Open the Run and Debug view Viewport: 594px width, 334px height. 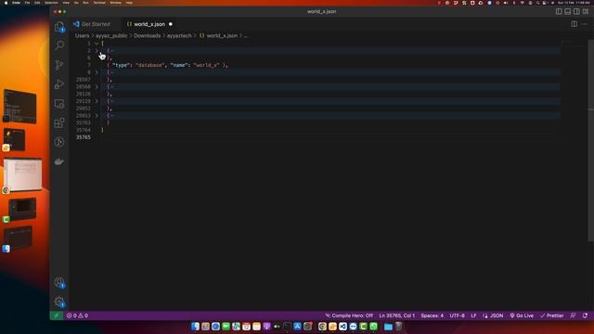tap(59, 84)
